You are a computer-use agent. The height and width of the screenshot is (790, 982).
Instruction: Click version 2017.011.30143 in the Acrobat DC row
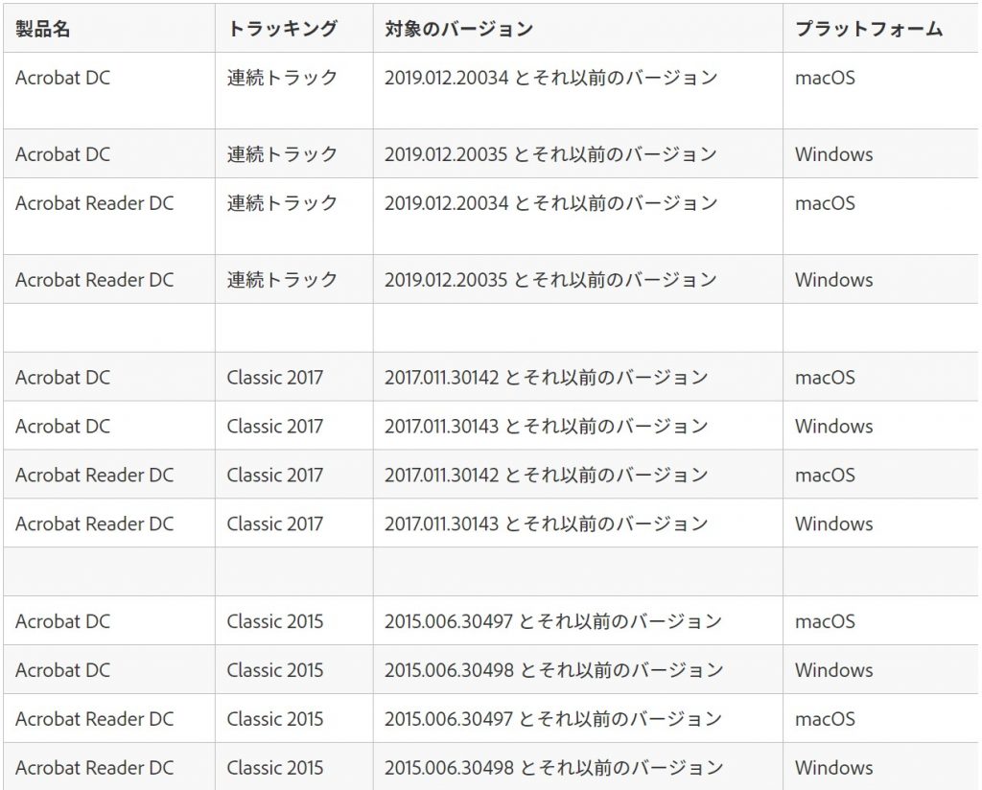441,426
